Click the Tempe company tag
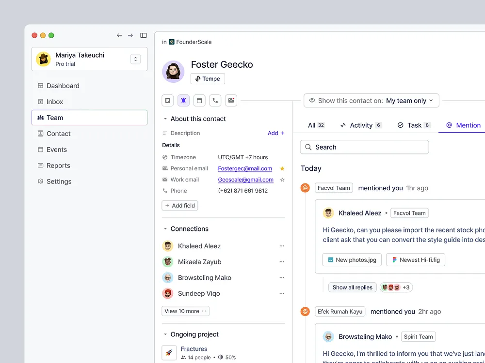The image size is (485, 363). [208, 79]
